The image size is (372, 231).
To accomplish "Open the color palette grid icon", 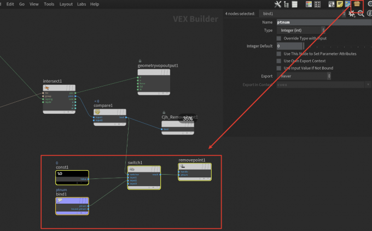I will point(309,4).
